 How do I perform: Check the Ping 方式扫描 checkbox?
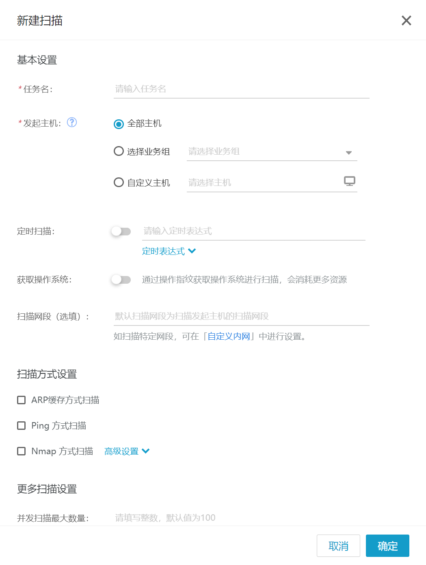(22, 425)
